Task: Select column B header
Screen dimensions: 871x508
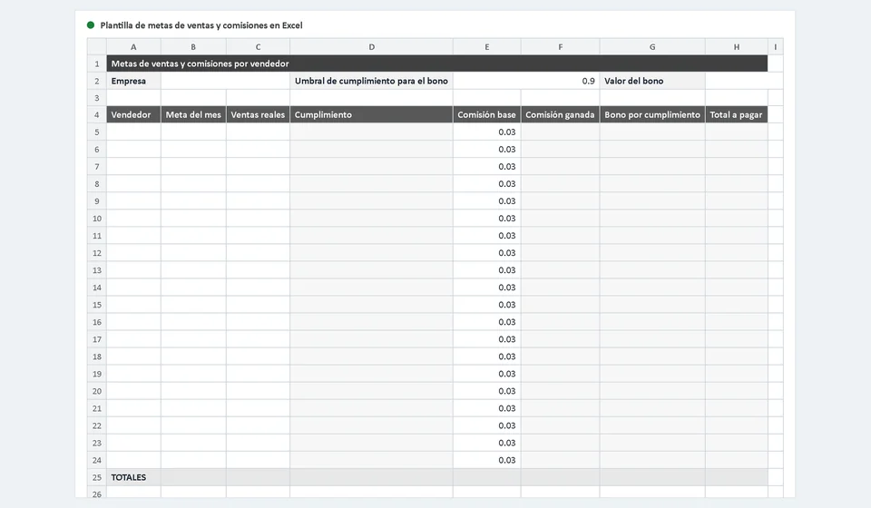Action: (193, 46)
